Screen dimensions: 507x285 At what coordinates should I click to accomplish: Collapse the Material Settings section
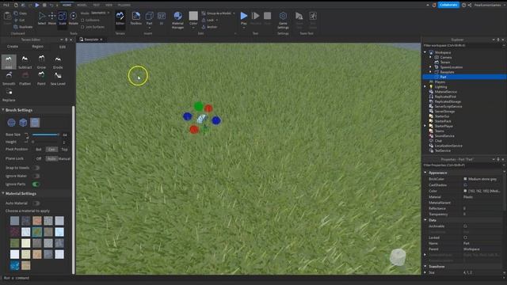(3, 193)
